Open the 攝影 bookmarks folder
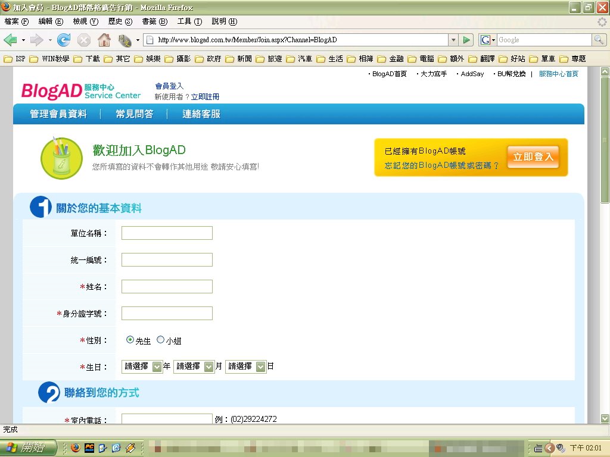The image size is (610, 457). click(178, 59)
